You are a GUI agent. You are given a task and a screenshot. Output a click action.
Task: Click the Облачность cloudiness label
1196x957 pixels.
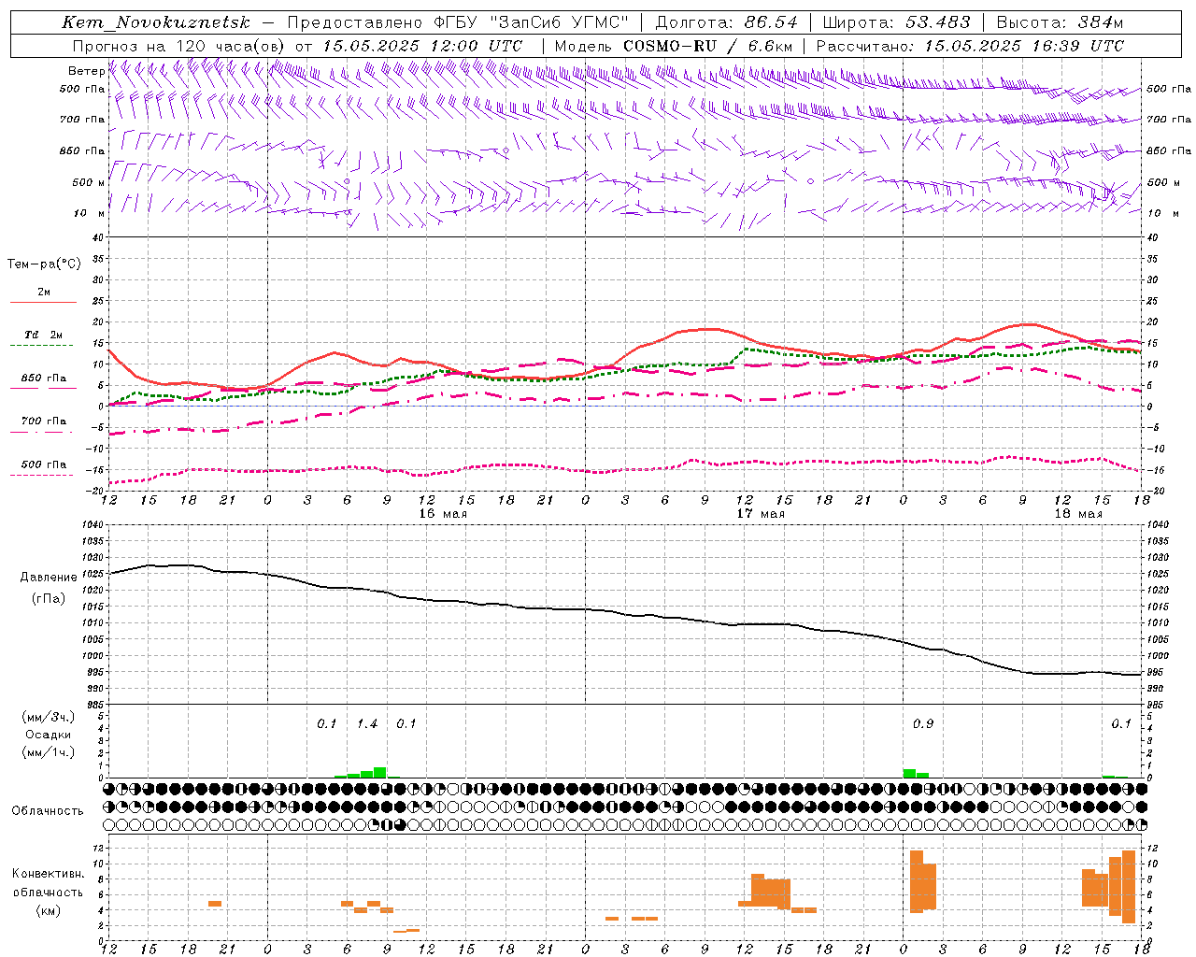48,810
